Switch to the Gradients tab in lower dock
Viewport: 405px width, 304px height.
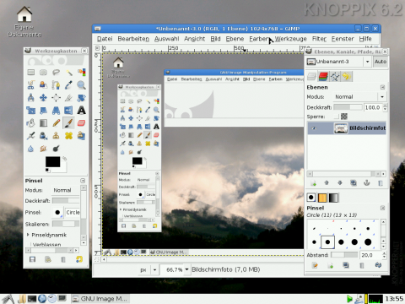(x=333, y=198)
